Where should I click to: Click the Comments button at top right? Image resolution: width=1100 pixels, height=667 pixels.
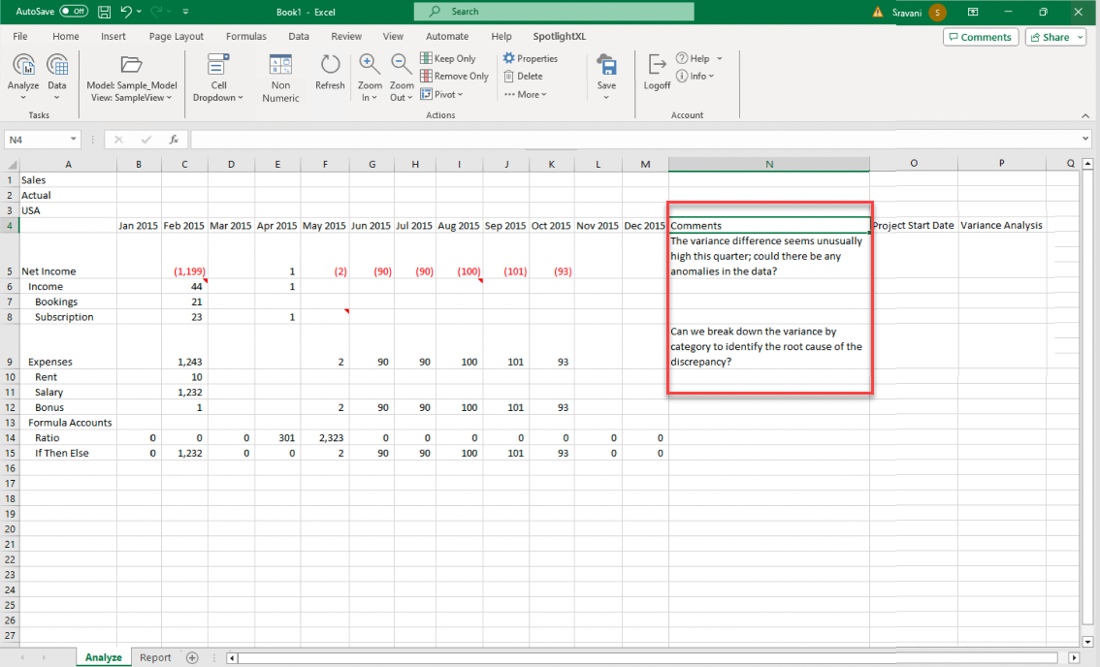[x=980, y=37]
